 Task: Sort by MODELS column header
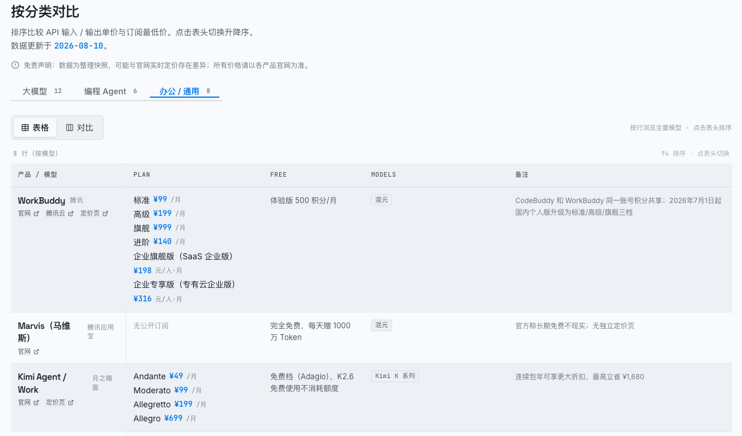coord(383,175)
